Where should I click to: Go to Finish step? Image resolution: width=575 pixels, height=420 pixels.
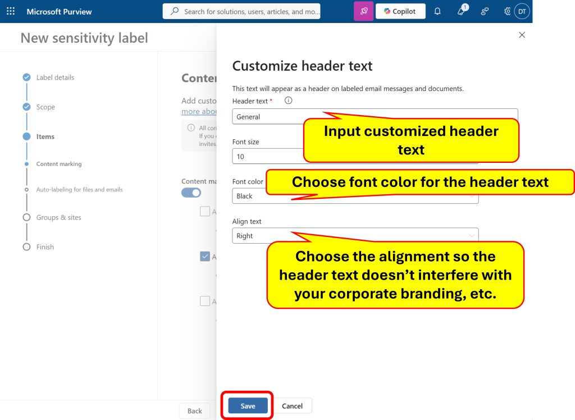click(45, 247)
